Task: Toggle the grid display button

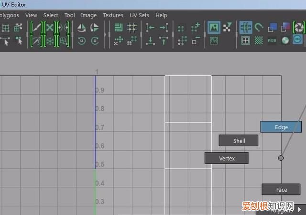Action: point(246,28)
